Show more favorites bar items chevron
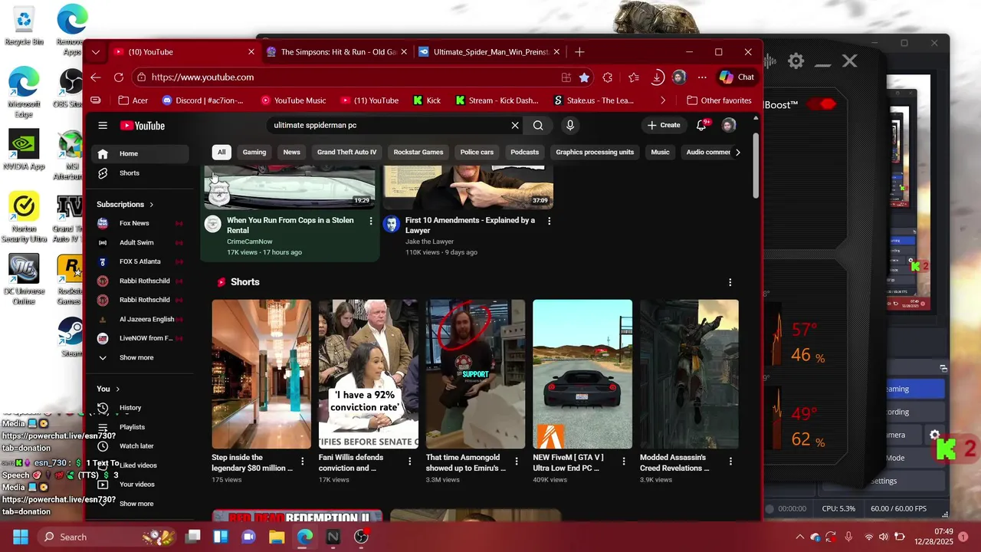 [663, 100]
